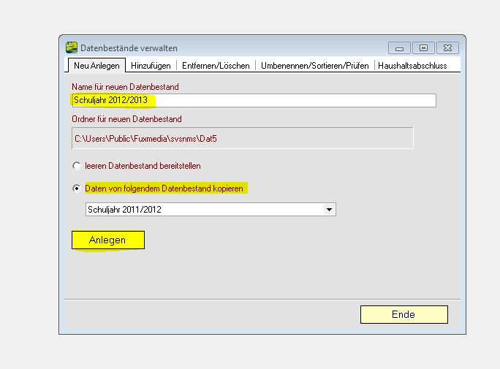Minimize the Datenbestände verwalten window
Image resolution: width=500 pixels, height=369 pixels.
point(399,48)
